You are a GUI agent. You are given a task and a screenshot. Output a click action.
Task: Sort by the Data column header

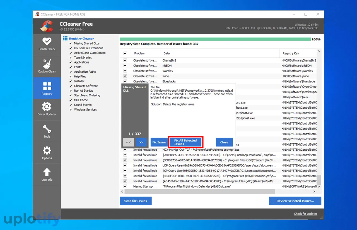pos(220,53)
